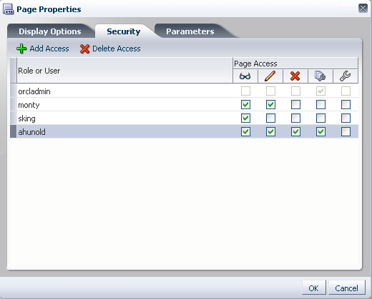Click the disabled manage checkbox for orcladmin
372x299 pixels.
[x=320, y=91]
